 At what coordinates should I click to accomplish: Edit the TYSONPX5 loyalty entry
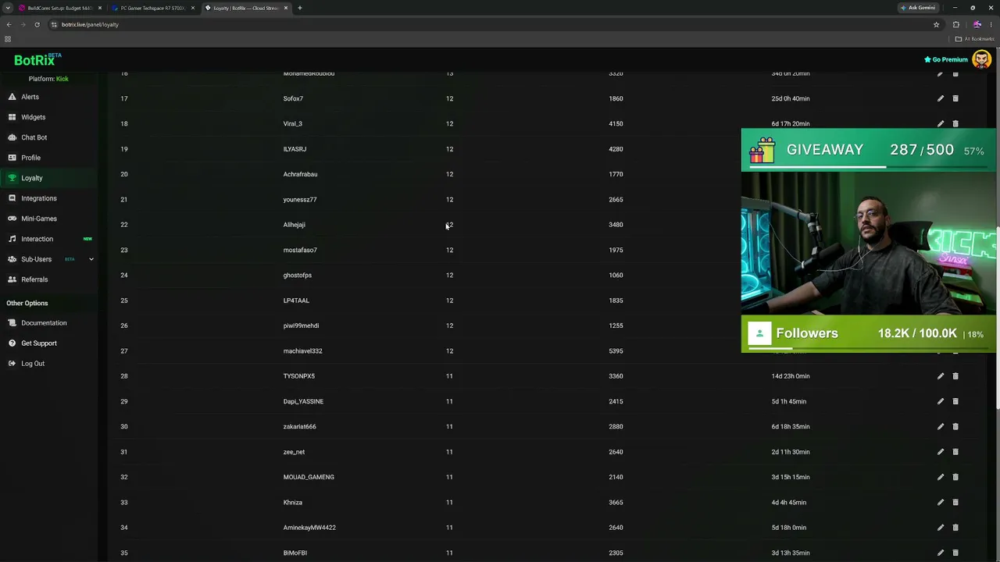(x=941, y=376)
